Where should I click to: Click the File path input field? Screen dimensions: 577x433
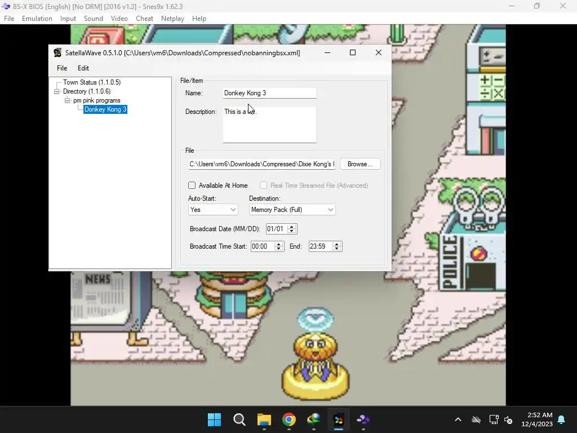point(261,164)
